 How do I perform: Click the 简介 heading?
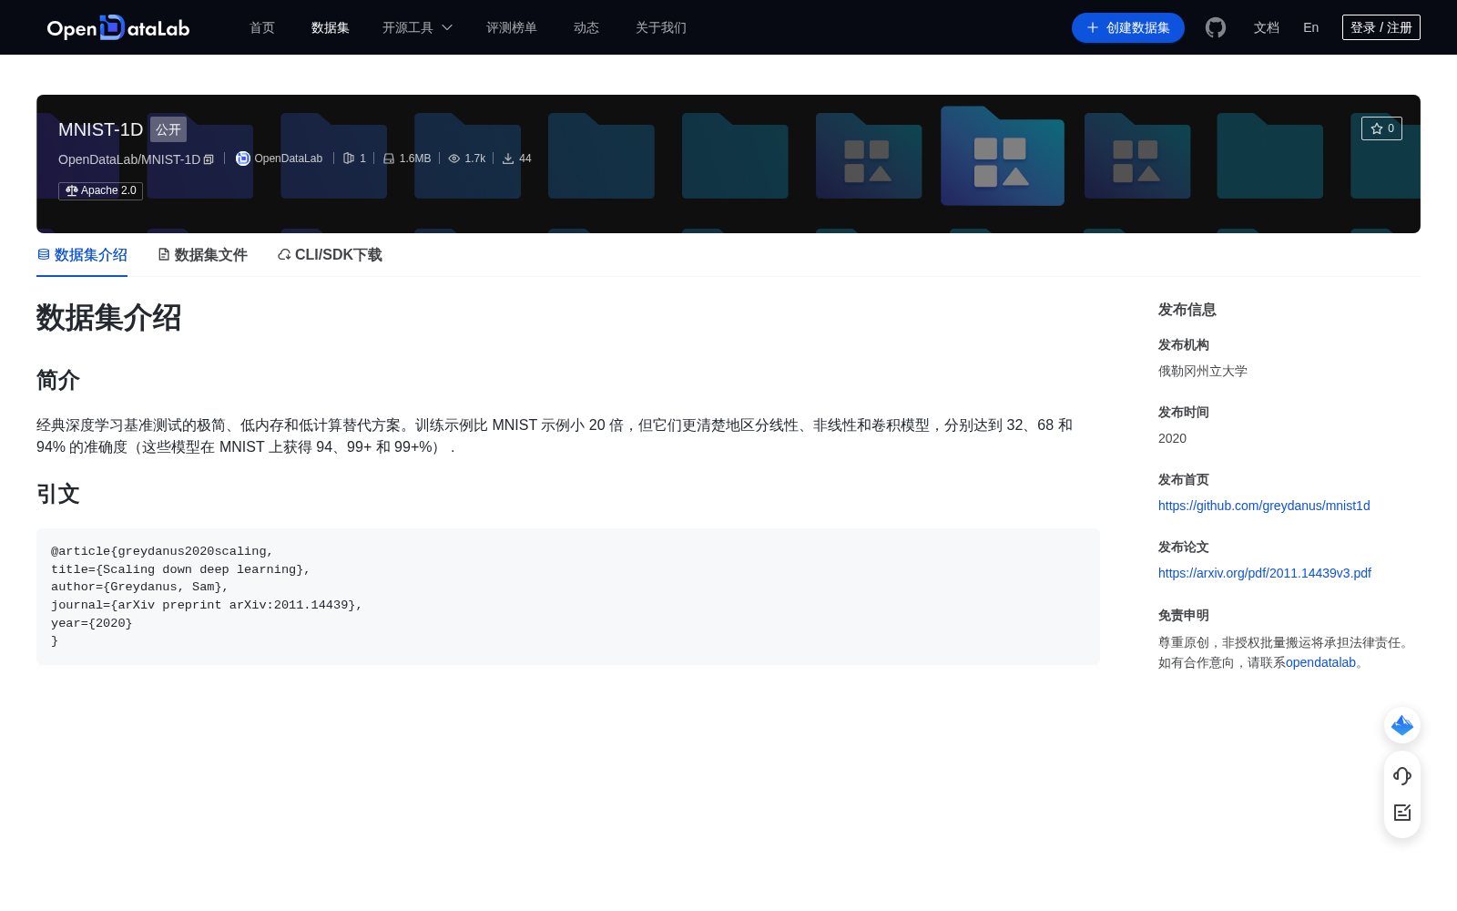58,380
